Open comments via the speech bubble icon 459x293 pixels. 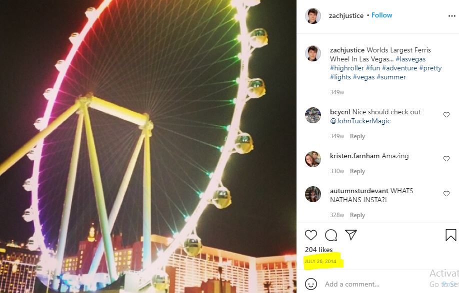click(331, 235)
